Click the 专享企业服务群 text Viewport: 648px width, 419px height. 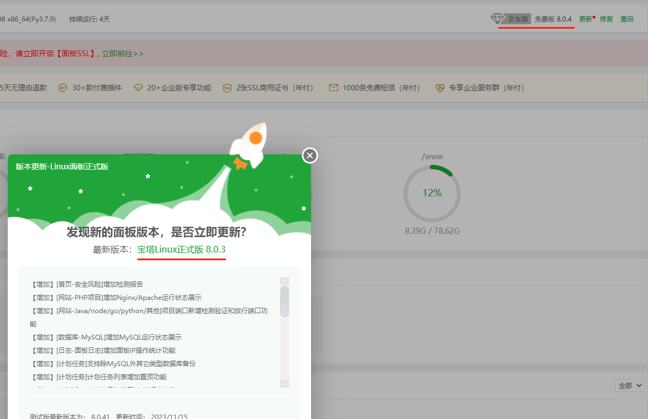pos(486,88)
